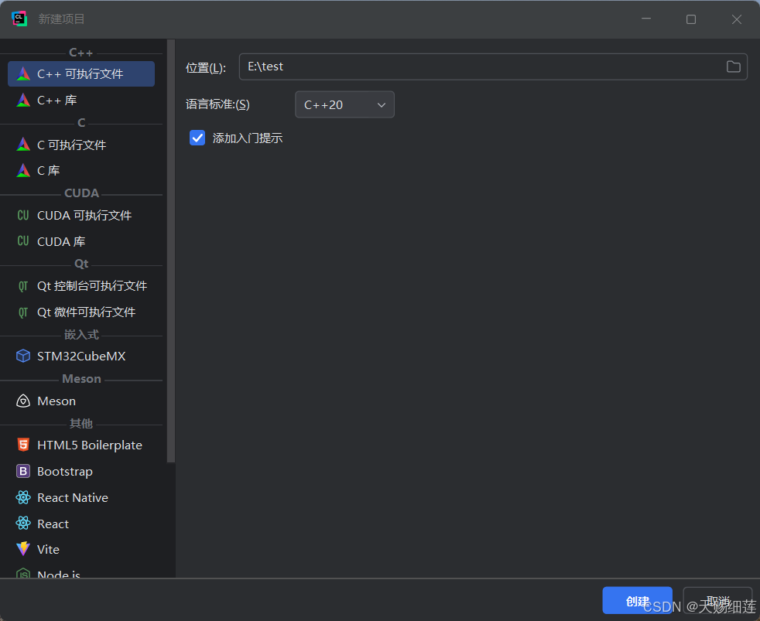Select Meson project type
This screenshot has height=621, width=760.
[81, 401]
